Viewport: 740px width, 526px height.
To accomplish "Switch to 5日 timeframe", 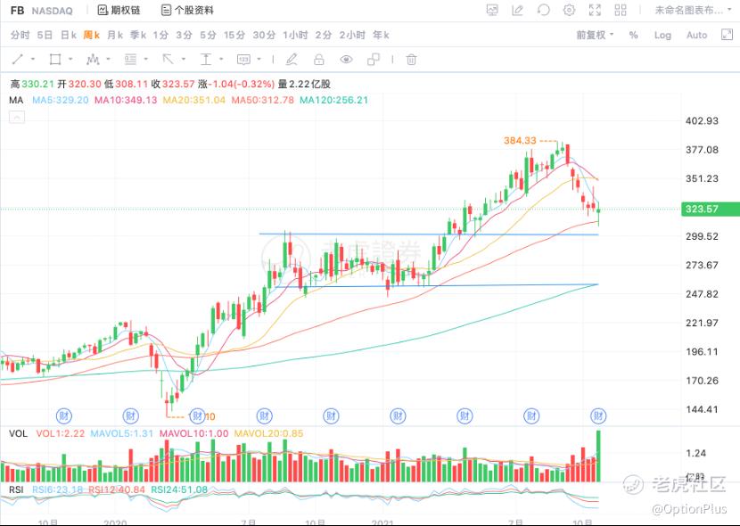I will pos(45,35).
